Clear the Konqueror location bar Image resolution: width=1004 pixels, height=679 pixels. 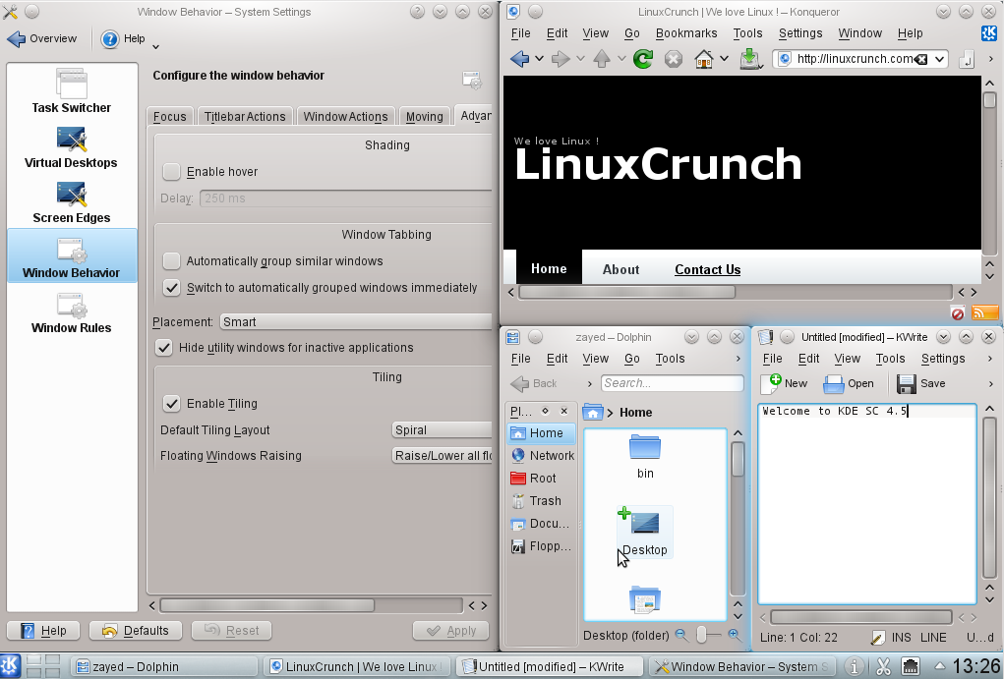pyautogui.click(x=920, y=59)
